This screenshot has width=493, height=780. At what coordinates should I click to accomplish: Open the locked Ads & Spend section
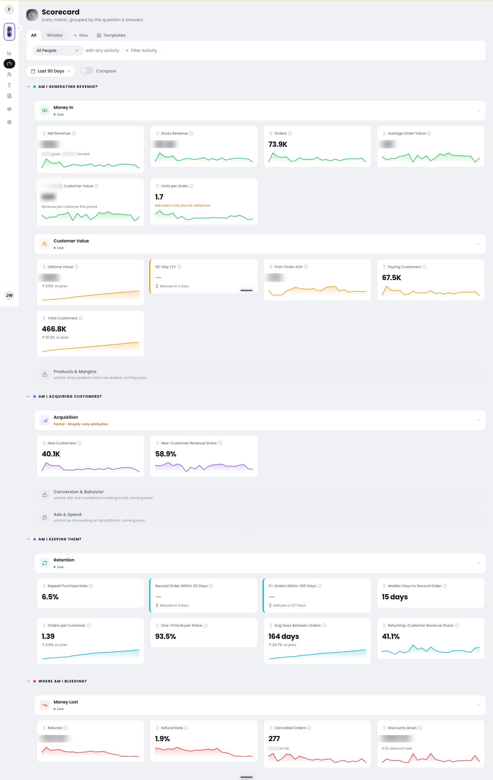click(x=260, y=517)
